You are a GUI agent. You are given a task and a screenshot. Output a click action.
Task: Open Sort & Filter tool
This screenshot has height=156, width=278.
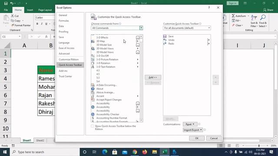pos(254,21)
